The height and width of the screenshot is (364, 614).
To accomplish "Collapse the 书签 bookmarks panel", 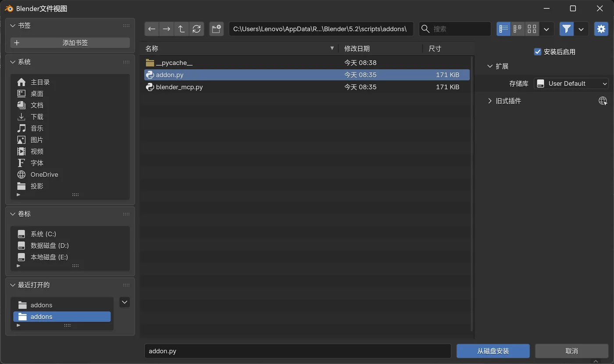I will [x=13, y=25].
